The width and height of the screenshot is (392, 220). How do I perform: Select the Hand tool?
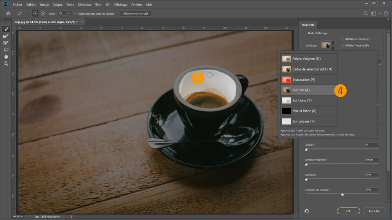pyautogui.click(x=6, y=57)
